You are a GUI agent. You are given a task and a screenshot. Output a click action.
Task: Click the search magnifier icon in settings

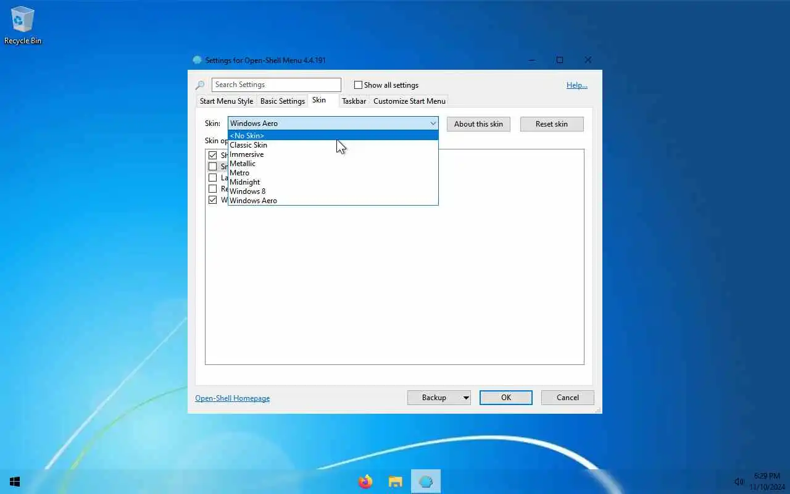(x=200, y=85)
